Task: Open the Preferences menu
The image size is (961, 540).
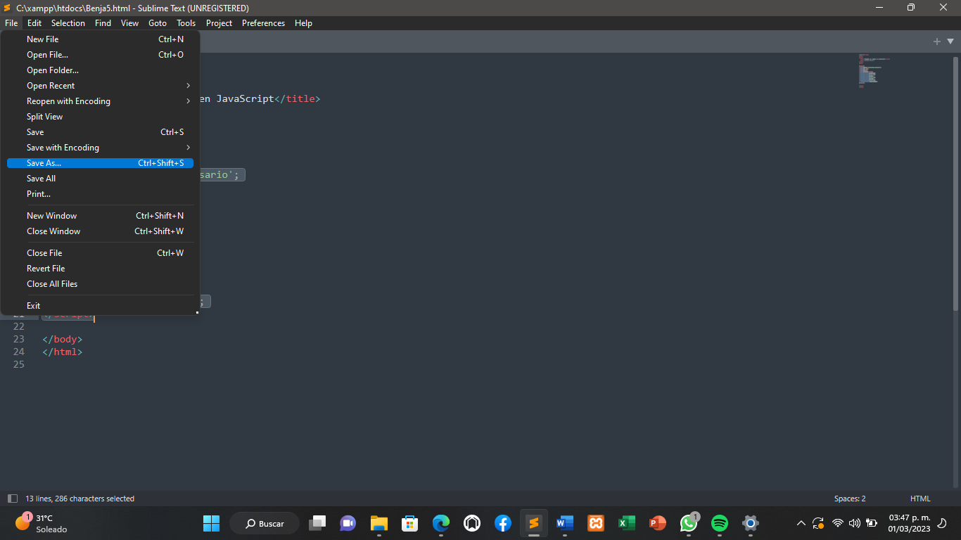Action: click(264, 23)
